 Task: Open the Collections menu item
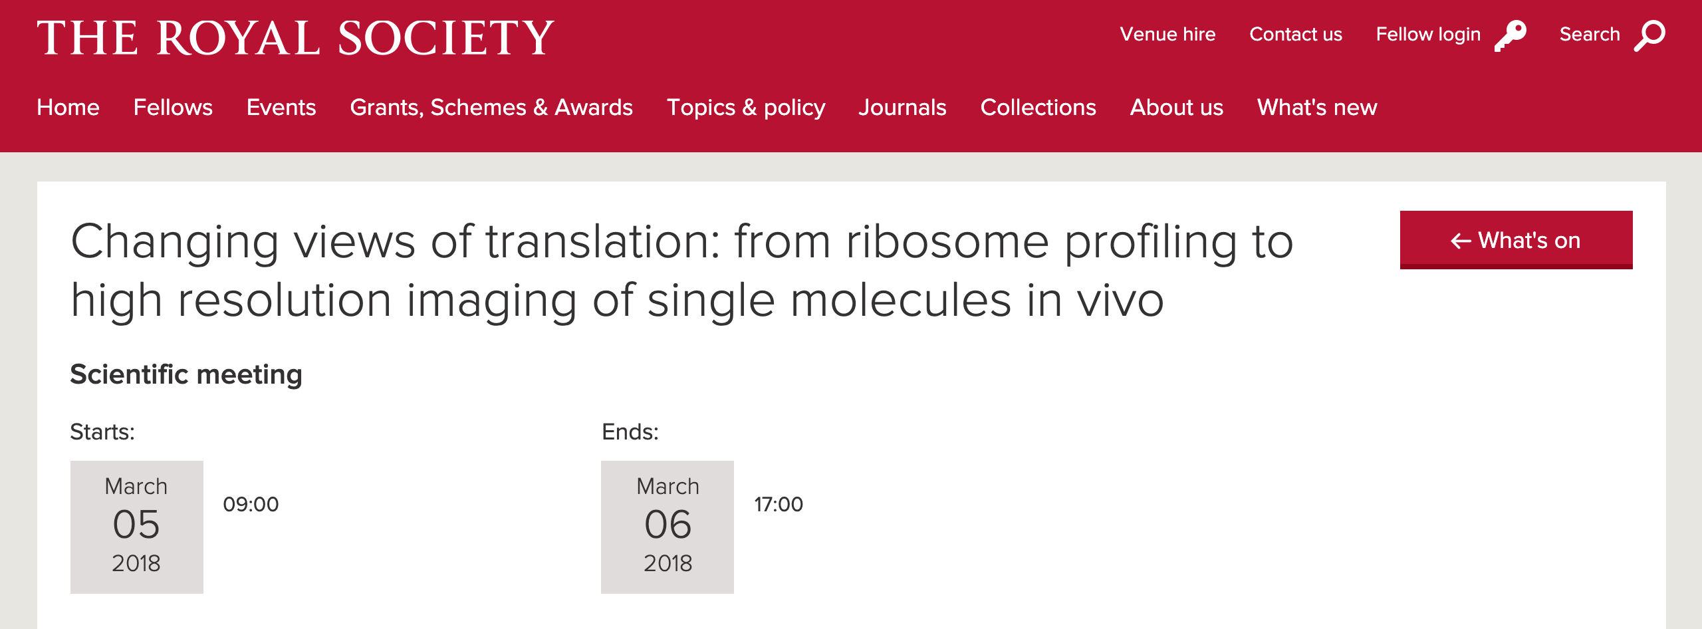(1038, 107)
